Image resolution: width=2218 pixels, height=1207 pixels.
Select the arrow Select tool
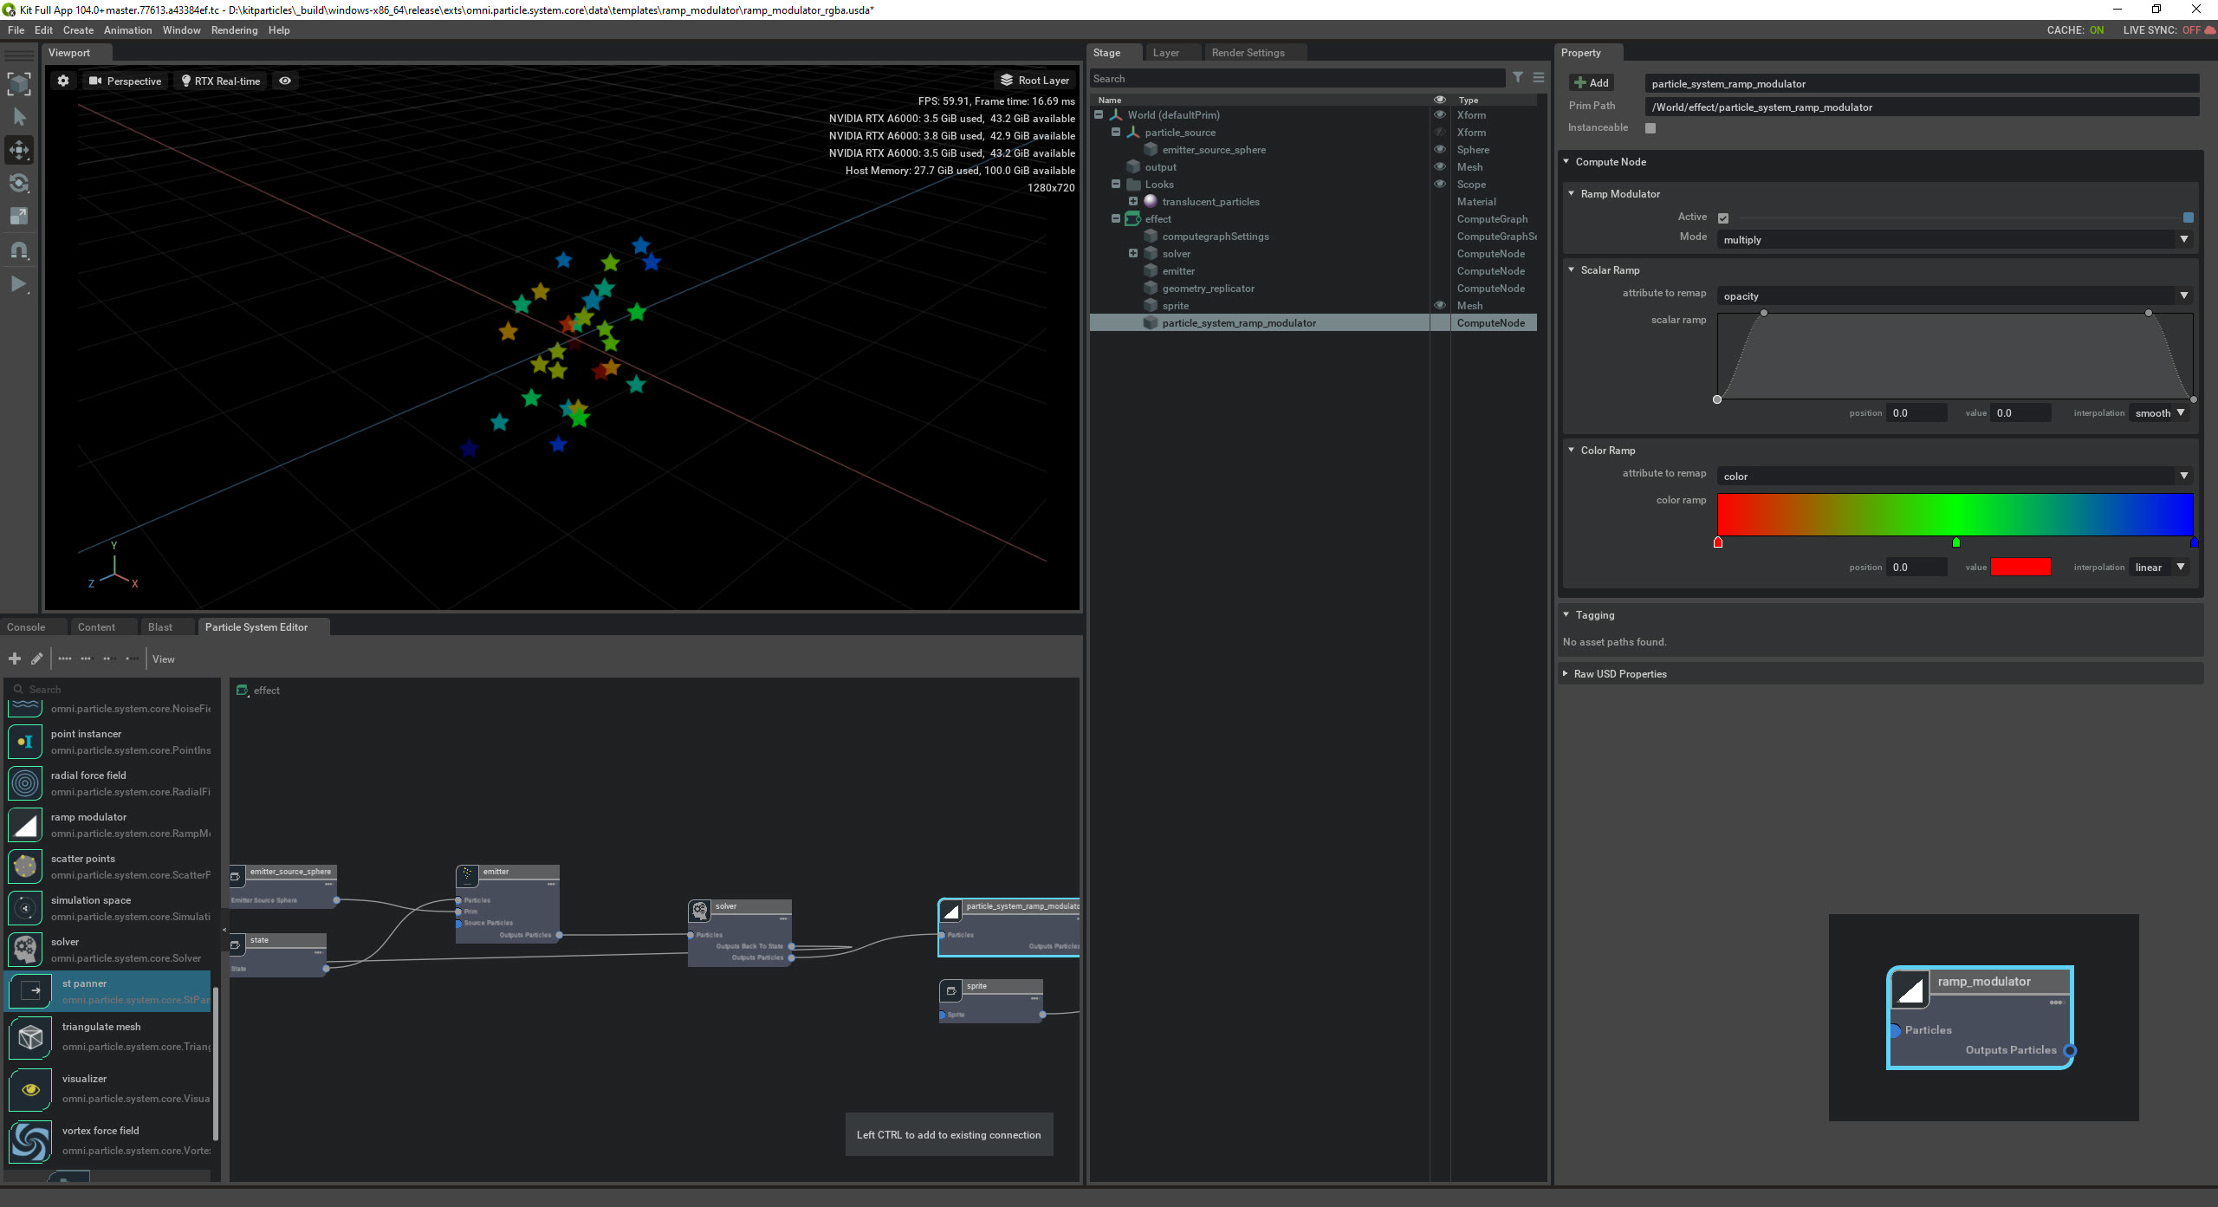(x=19, y=116)
